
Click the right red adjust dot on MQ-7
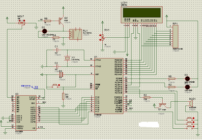coord(24,21)
